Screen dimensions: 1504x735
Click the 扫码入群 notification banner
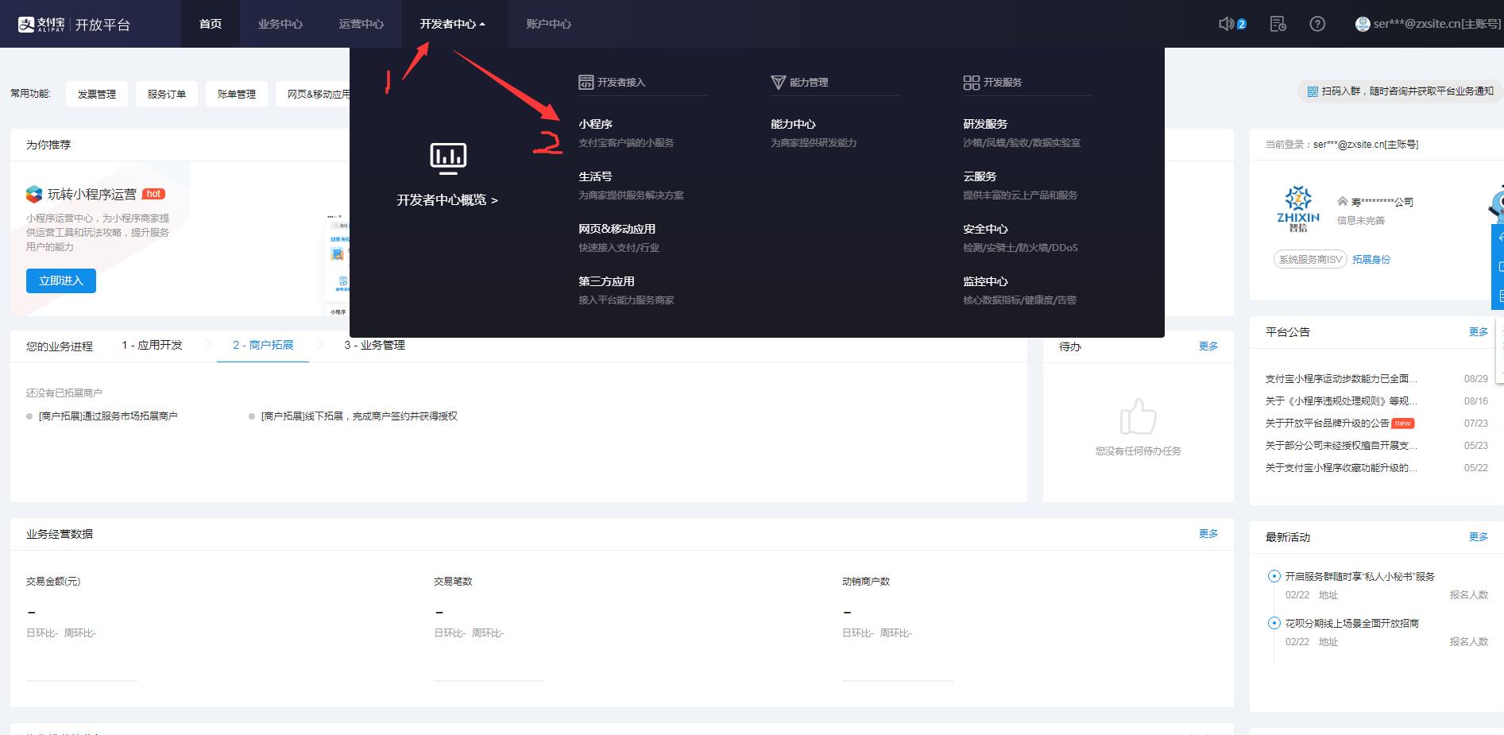point(1400,91)
